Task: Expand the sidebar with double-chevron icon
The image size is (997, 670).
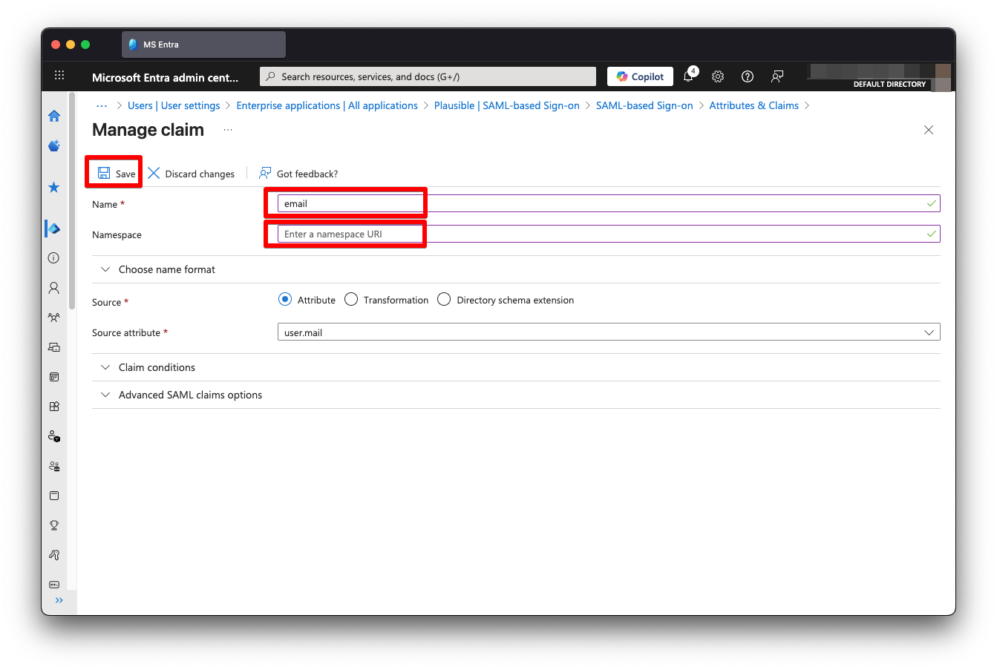Action: pos(59,600)
